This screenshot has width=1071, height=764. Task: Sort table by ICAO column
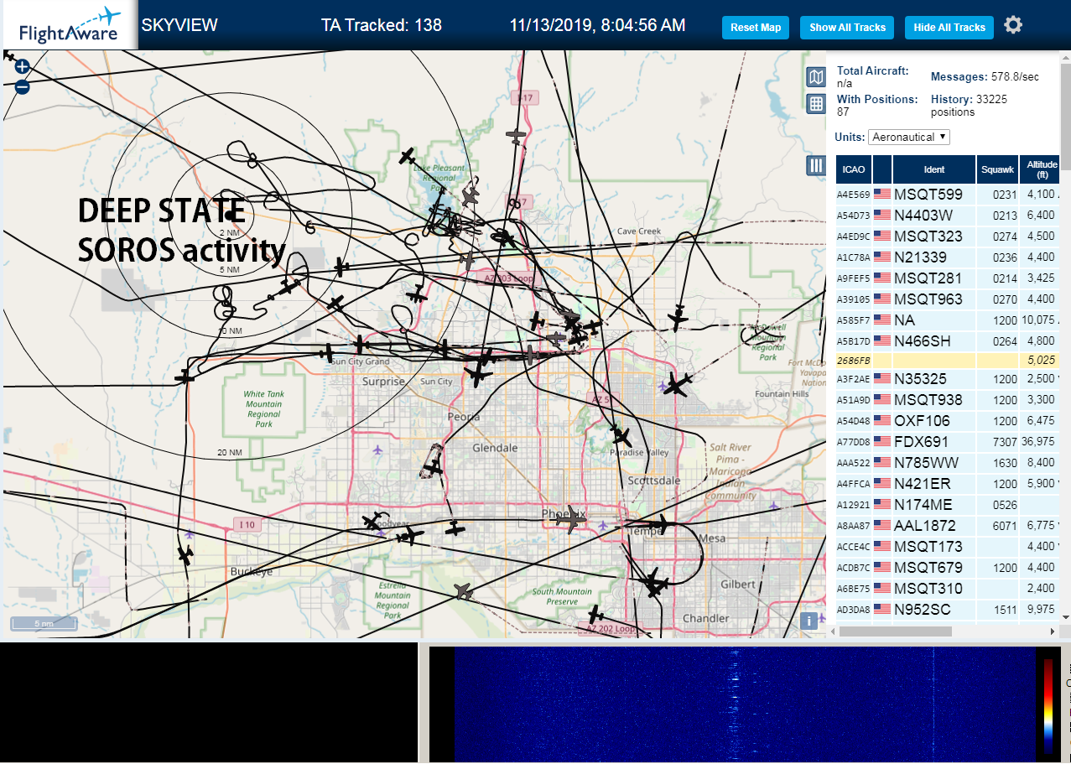tap(853, 169)
